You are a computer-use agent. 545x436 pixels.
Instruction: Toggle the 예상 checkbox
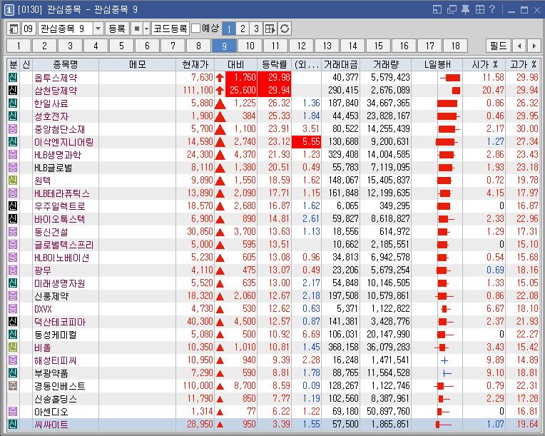point(196,28)
